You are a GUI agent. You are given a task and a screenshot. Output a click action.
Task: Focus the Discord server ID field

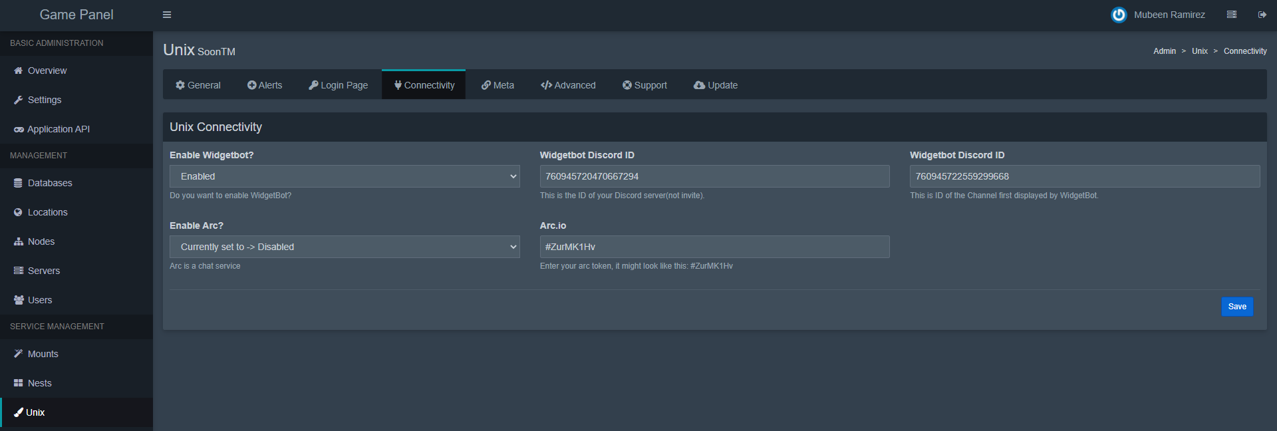pos(714,176)
